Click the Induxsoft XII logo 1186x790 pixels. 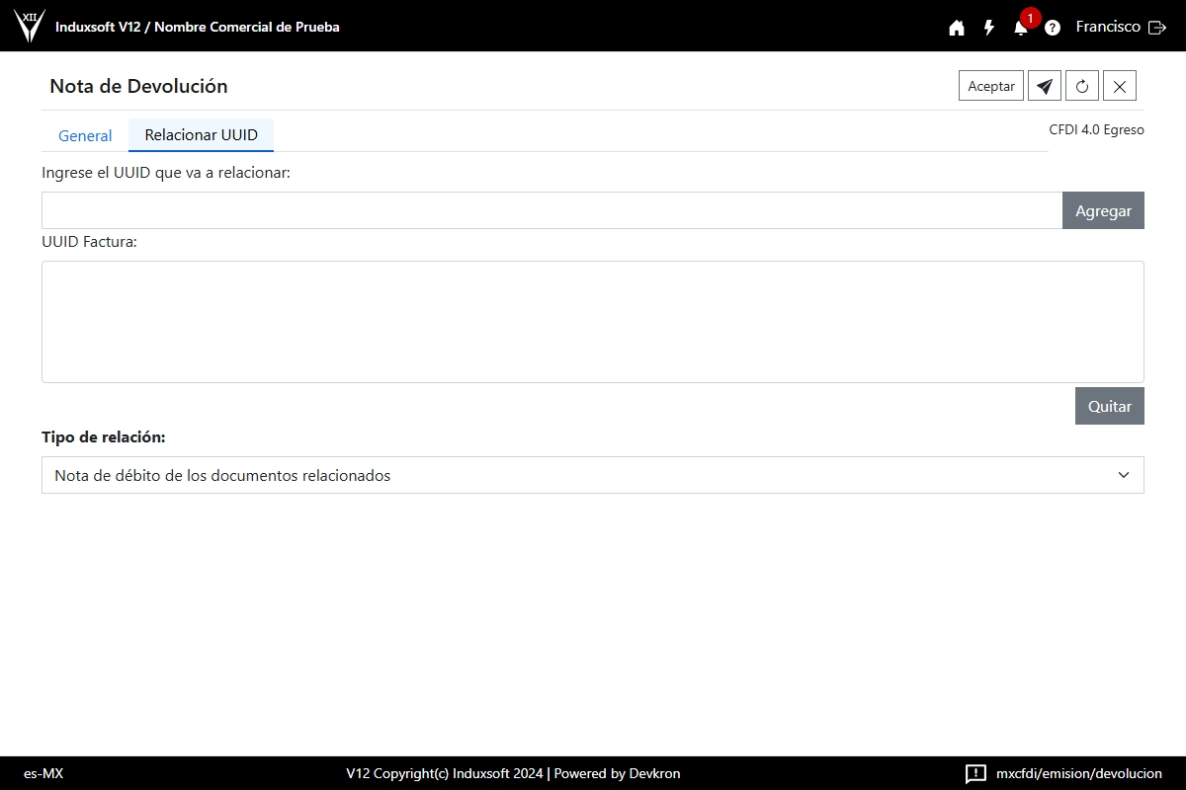(30, 27)
